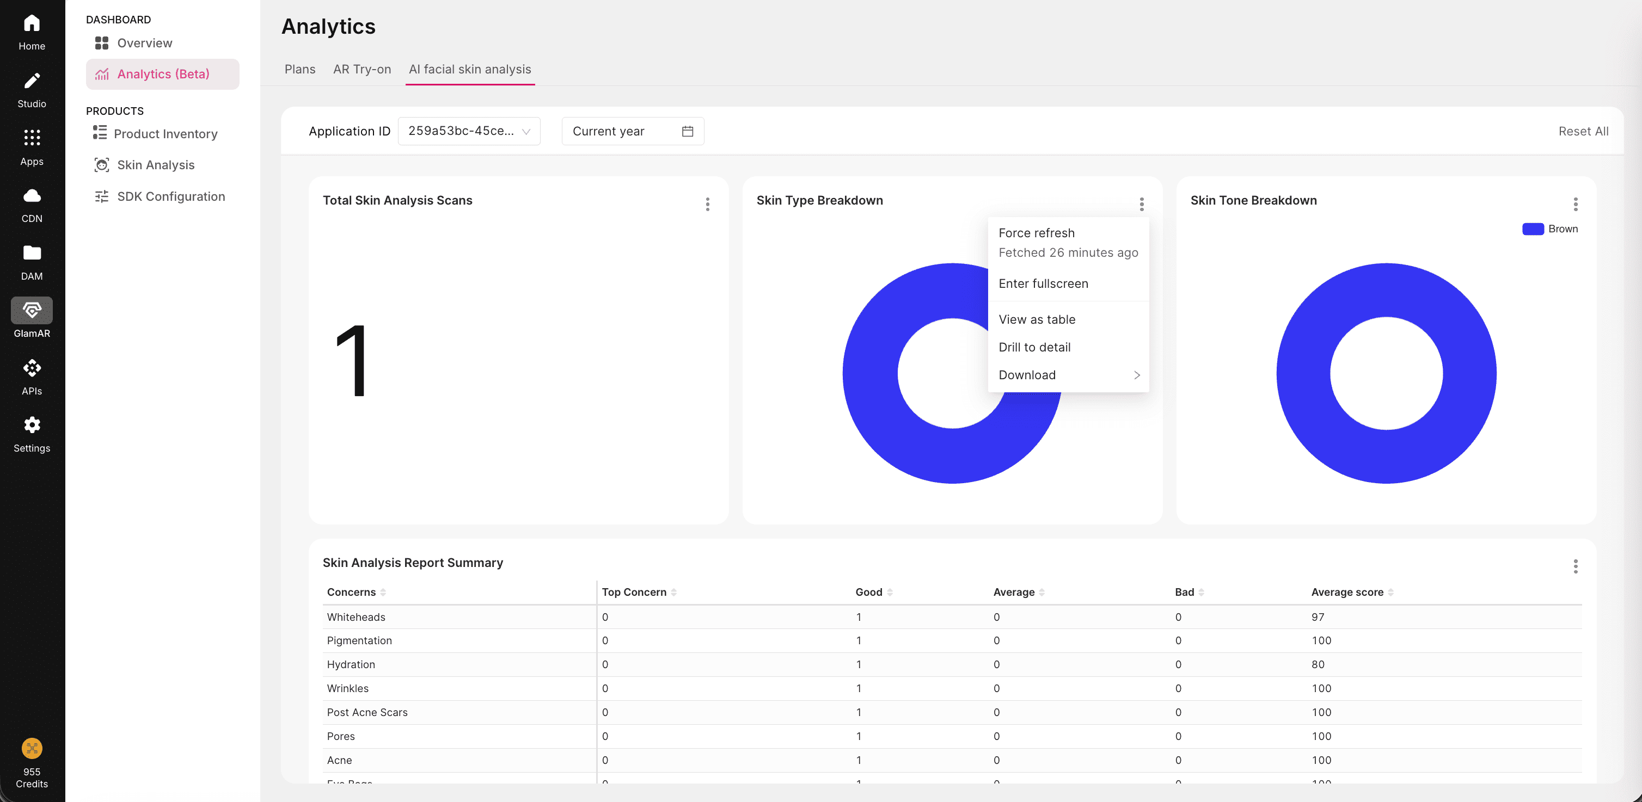Open the Current year date picker
The width and height of the screenshot is (1642, 802).
[632, 131]
